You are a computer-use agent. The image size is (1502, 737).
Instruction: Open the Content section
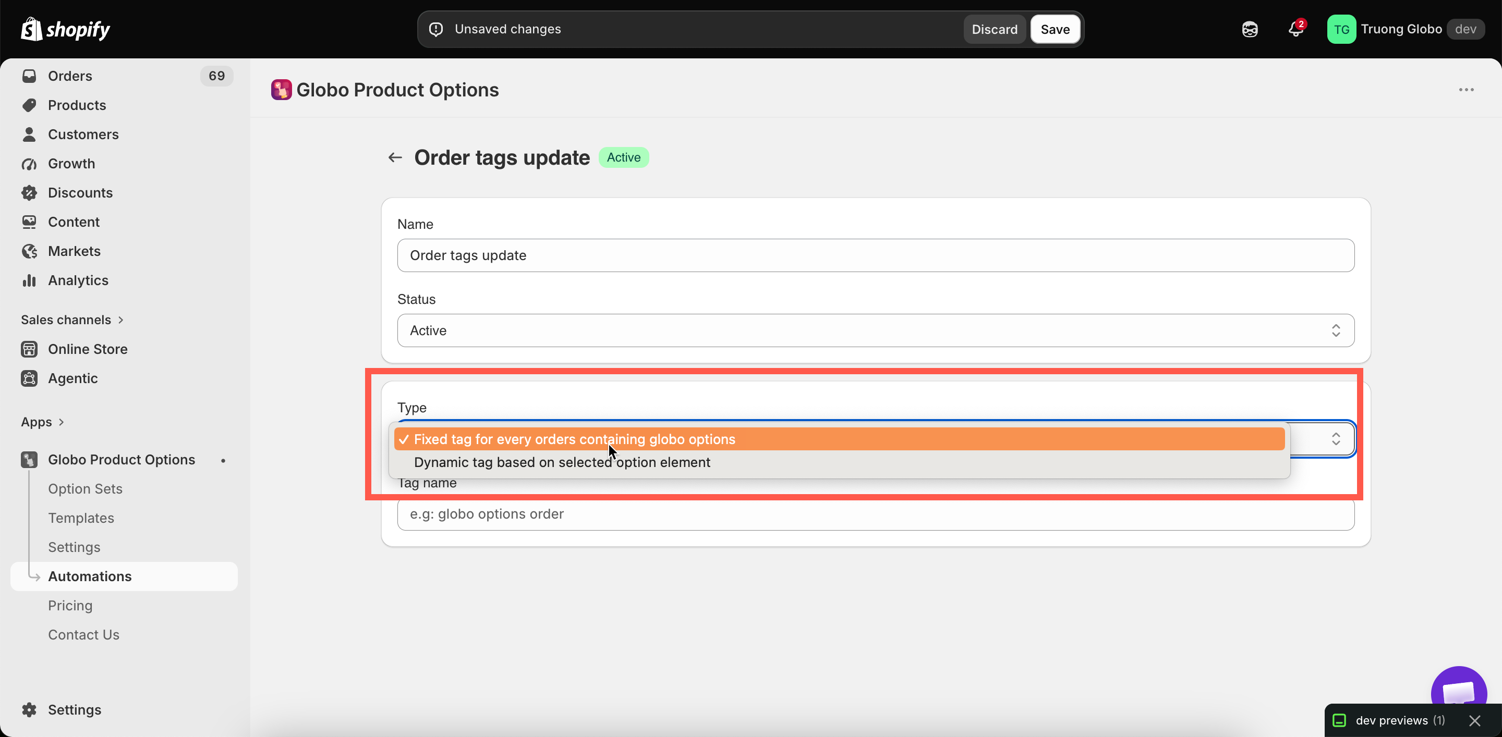click(74, 222)
